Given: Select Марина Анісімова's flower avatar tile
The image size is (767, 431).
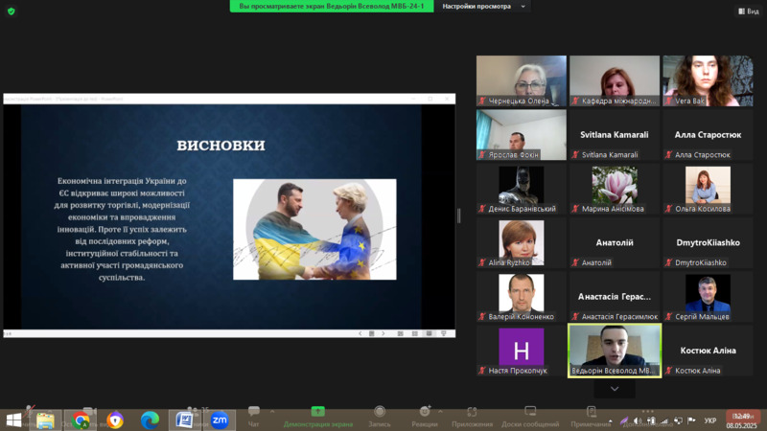Looking at the screenshot, I should [615, 189].
